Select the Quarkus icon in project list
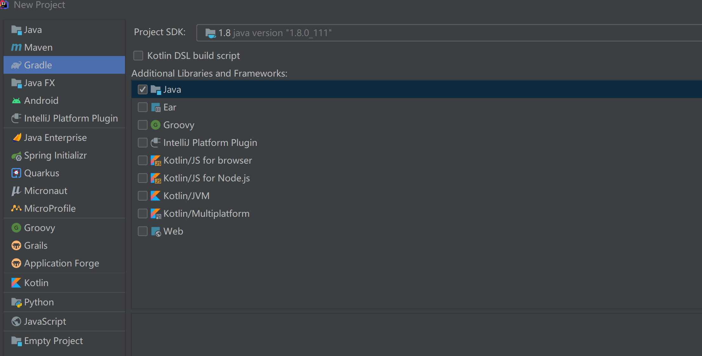The image size is (702, 356). (x=16, y=173)
